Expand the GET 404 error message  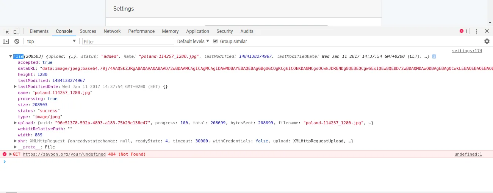(11, 154)
